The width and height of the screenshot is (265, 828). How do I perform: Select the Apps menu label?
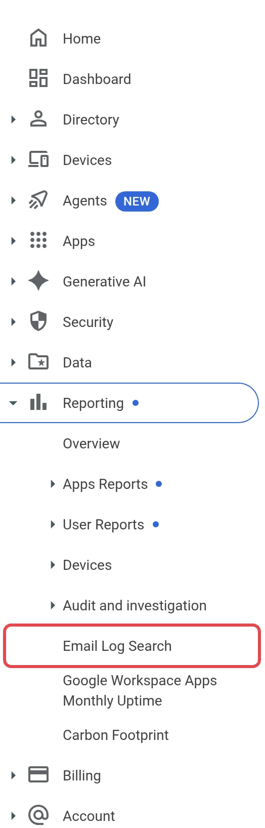[x=79, y=241]
